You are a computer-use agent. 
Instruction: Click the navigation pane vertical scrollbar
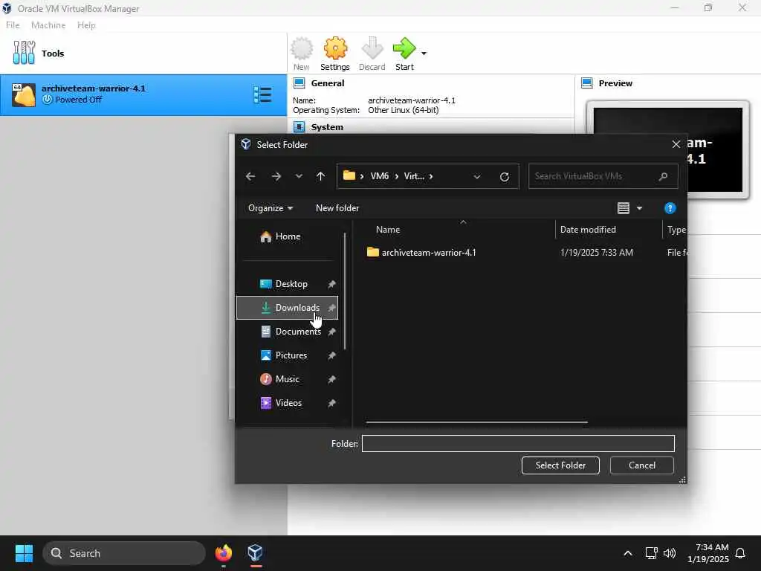pyautogui.click(x=345, y=291)
